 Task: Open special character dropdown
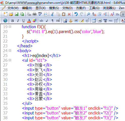tap(87, 21)
